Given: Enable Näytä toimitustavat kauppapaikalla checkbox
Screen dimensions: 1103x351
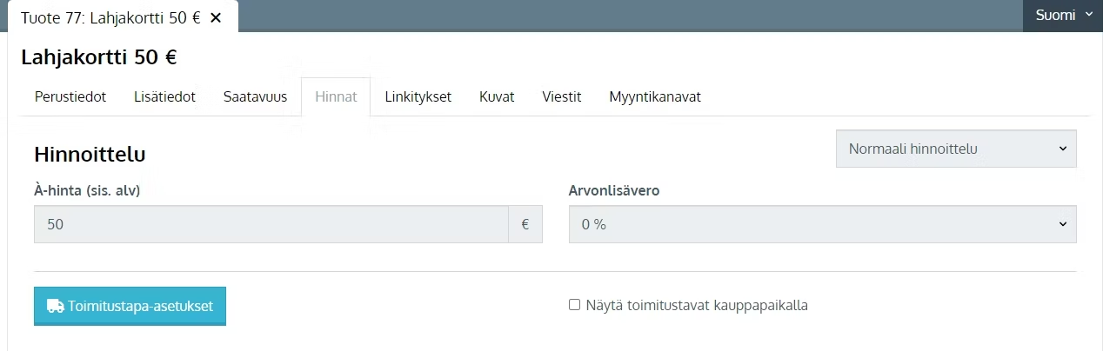Looking at the screenshot, I should [574, 305].
